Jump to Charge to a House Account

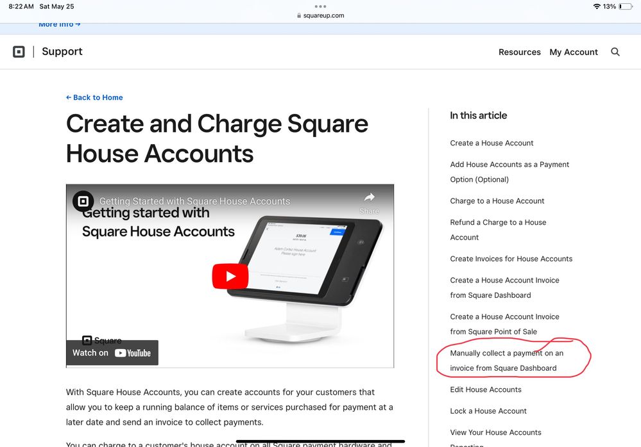497,200
